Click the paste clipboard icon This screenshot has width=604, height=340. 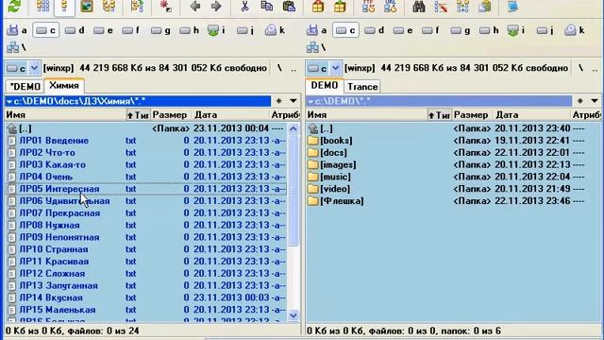pos(289,7)
